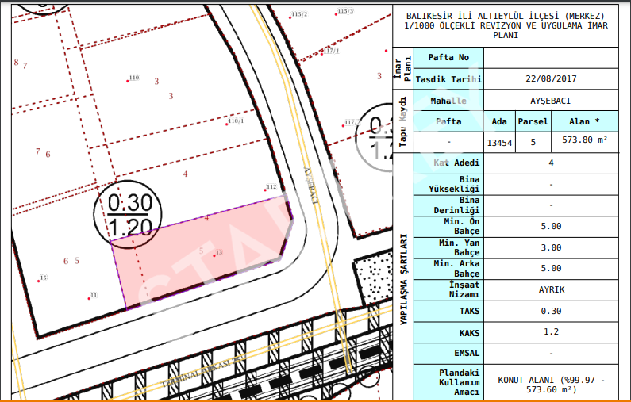Select the Alan value 573.80 m²
The width and height of the screenshot is (631, 402).
(x=584, y=140)
